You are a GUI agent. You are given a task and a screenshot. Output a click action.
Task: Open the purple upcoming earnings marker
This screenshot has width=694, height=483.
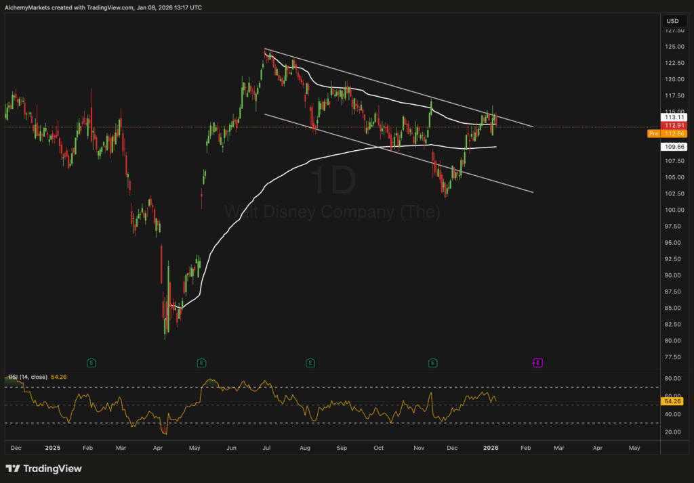coord(538,363)
